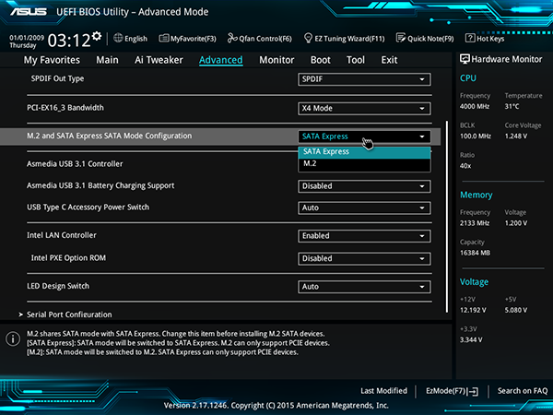The width and height of the screenshot is (553, 415).
Task: Open the USB Type C Accessory Power Switch dropdown
Action: [x=364, y=207]
